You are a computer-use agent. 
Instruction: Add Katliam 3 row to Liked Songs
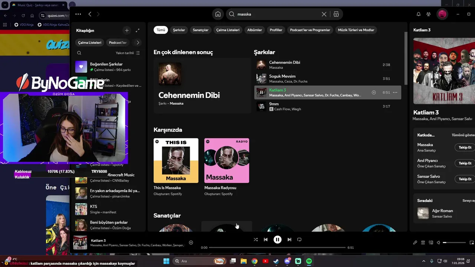(374, 92)
